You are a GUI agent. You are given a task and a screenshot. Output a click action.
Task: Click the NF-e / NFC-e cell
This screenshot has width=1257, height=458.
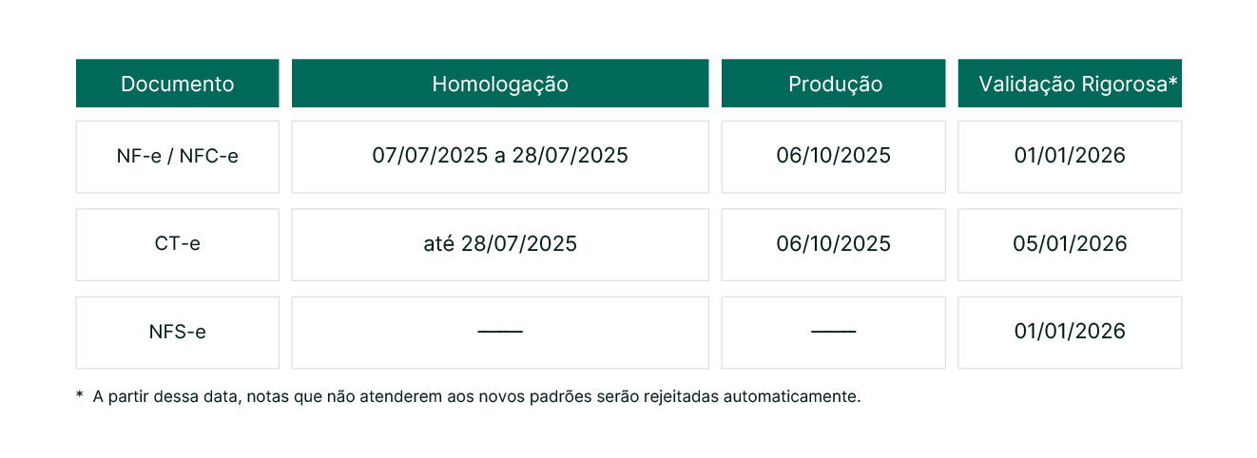[177, 157]
